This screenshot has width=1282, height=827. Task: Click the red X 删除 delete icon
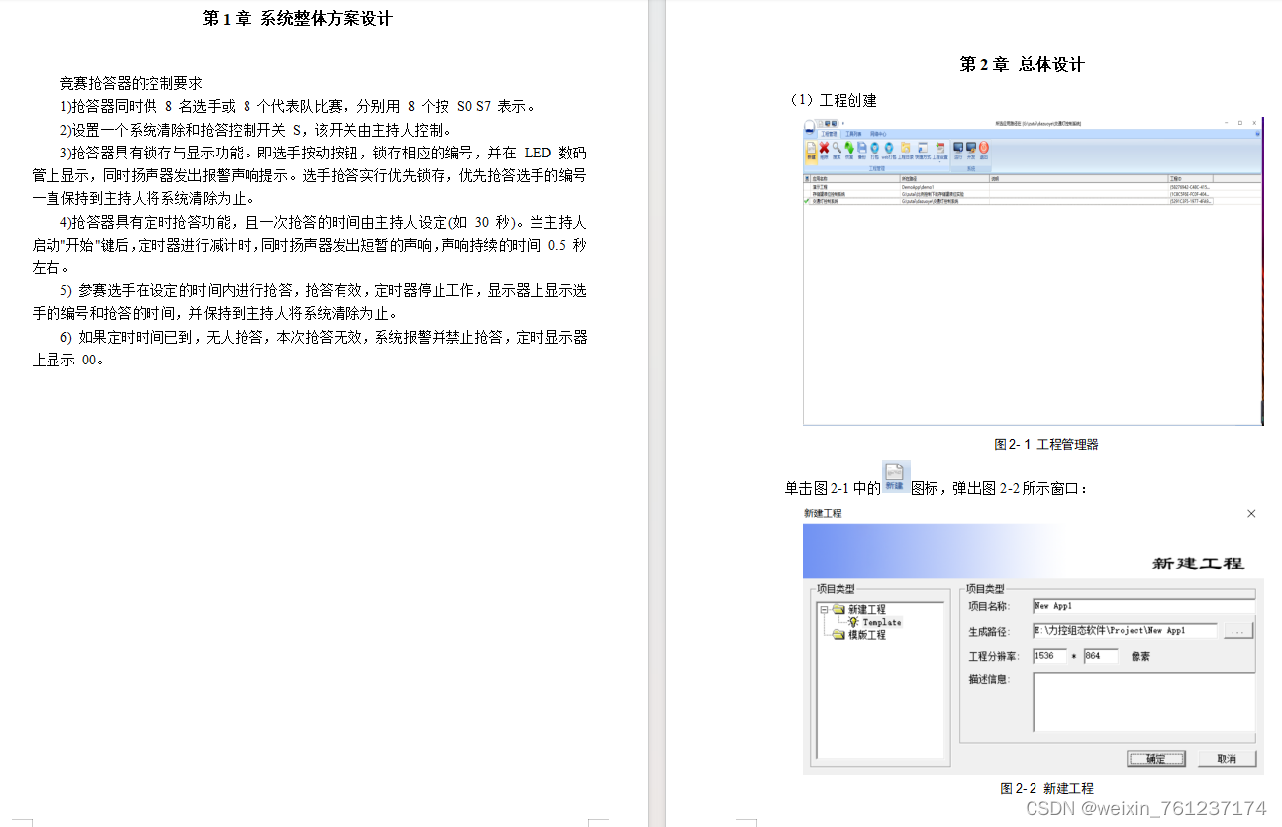pyautogui.click(x=824, y=150)
